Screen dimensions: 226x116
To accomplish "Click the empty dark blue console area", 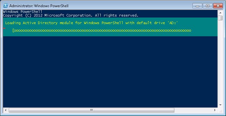I will [110, 72].
